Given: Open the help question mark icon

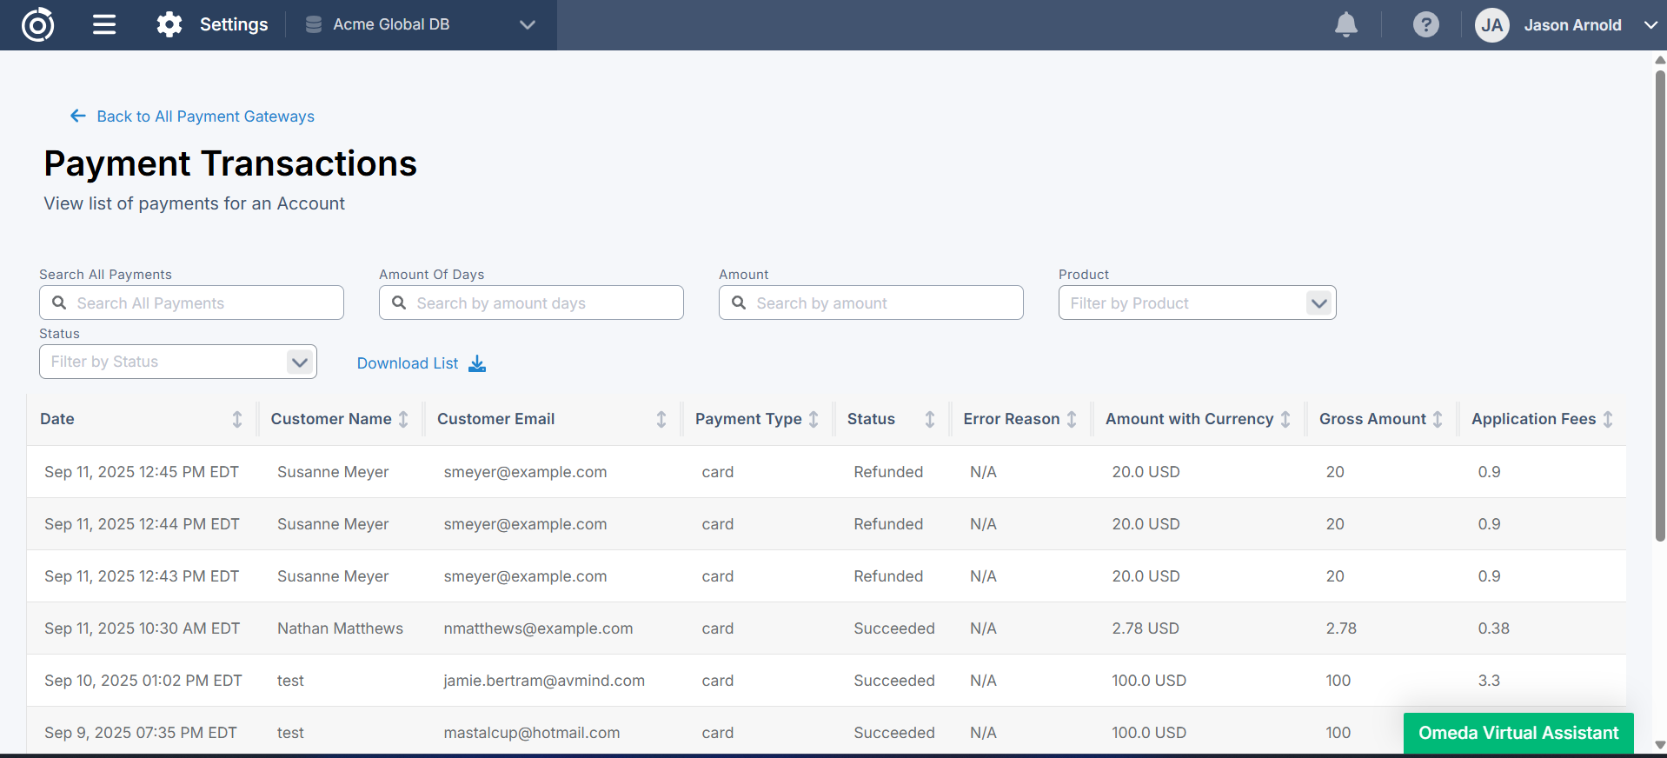Looking at the screenshot, I should tap(1425, 24).
